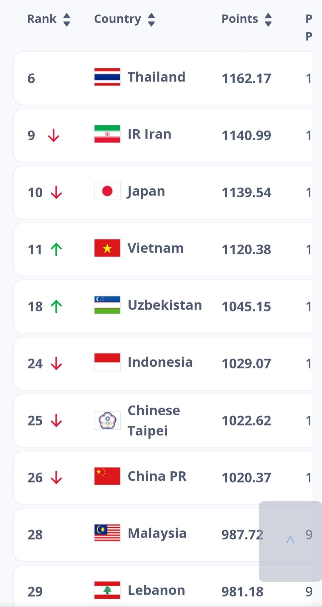Click the Malaysia flag icon

[x=107, y=533]
